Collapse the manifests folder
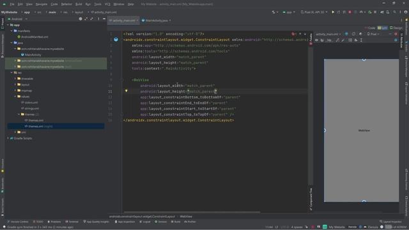409x230 pixels. tap(12, 31)
